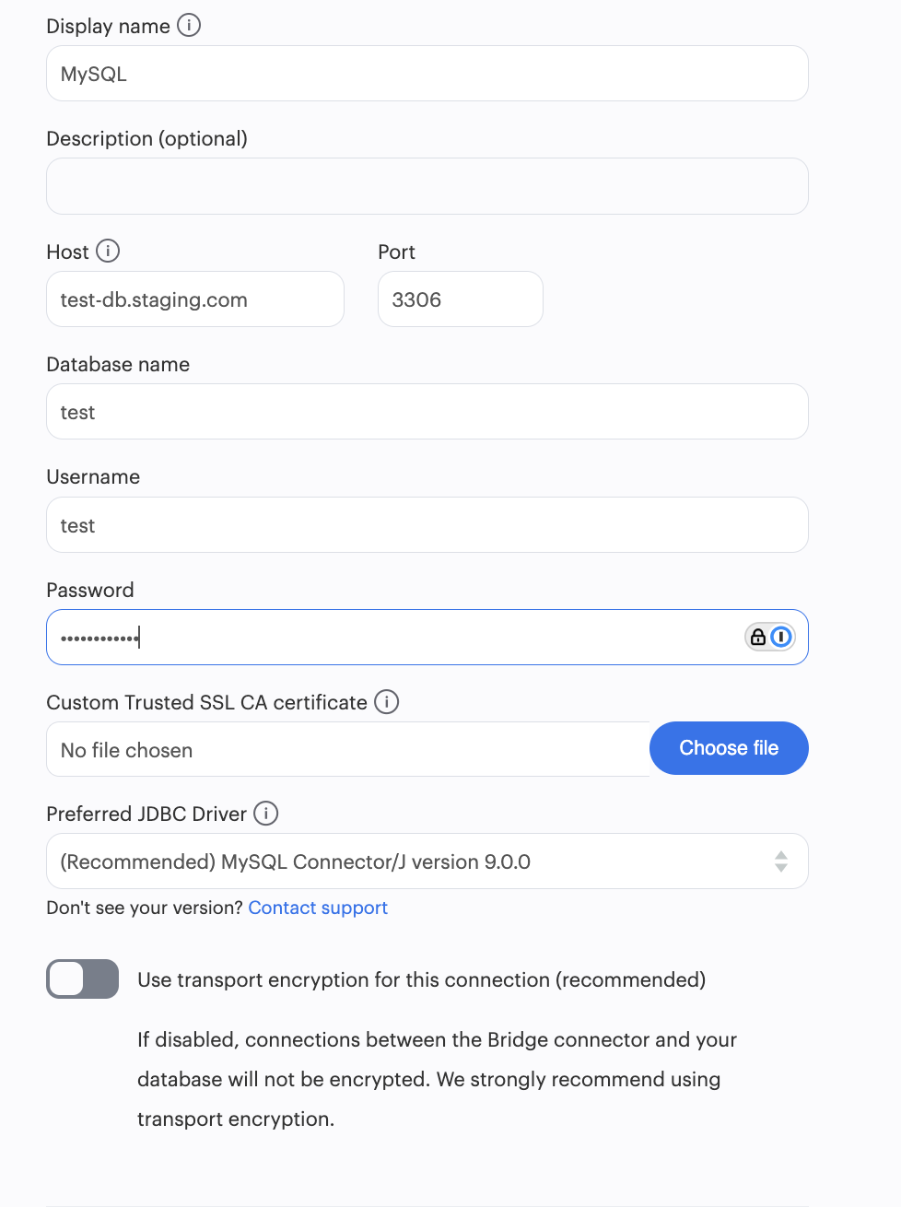Click the Display name input showing MySQL
The width and height of the screenshot is (901, 1207).
[427, 73]
